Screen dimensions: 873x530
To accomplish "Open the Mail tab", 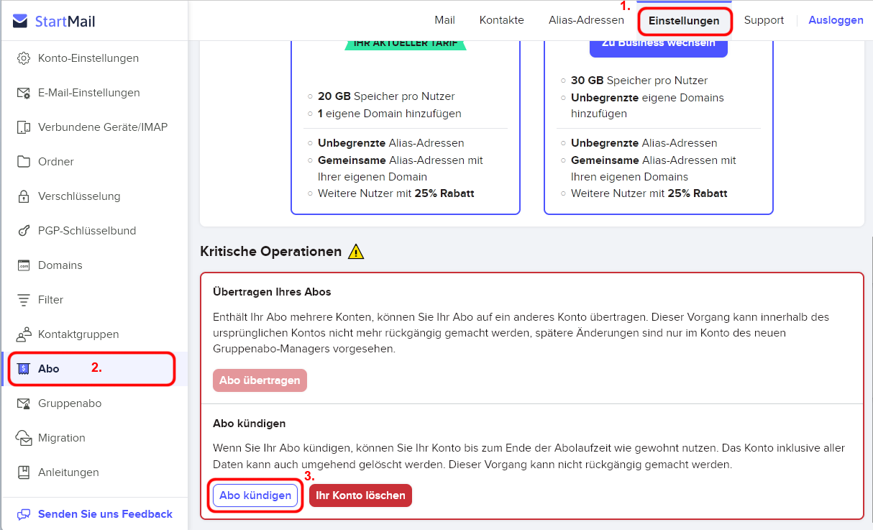I will click(445, 20).
